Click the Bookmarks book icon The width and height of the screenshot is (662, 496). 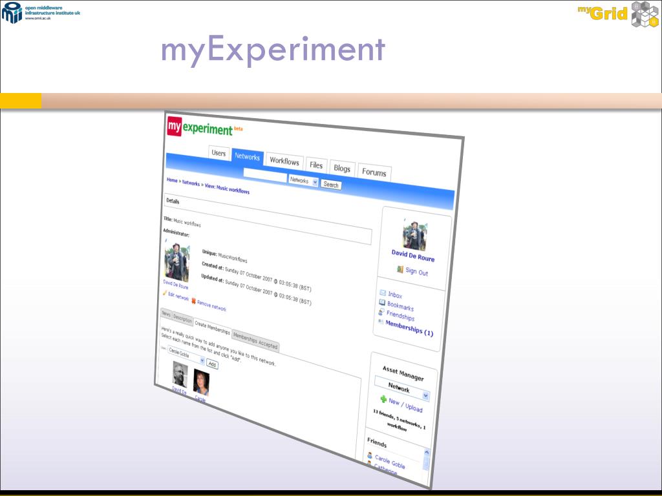tap(382, 302)
